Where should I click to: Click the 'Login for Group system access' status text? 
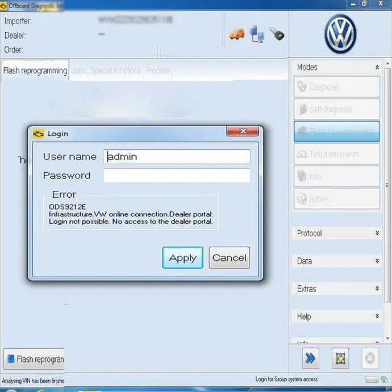[x=286, y=380]
